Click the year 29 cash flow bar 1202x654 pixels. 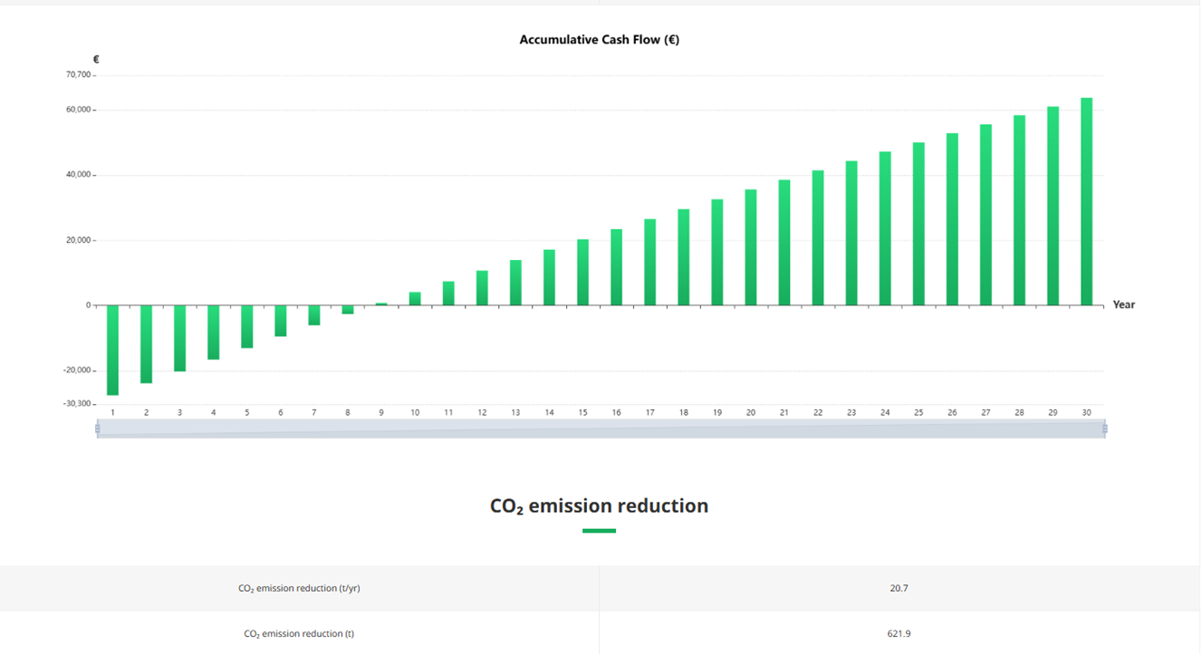pos(1053,206)
